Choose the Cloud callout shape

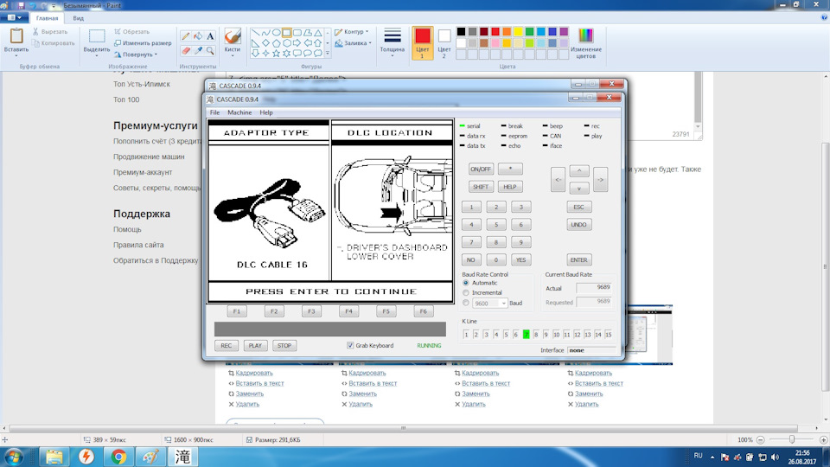coord(317,53)
